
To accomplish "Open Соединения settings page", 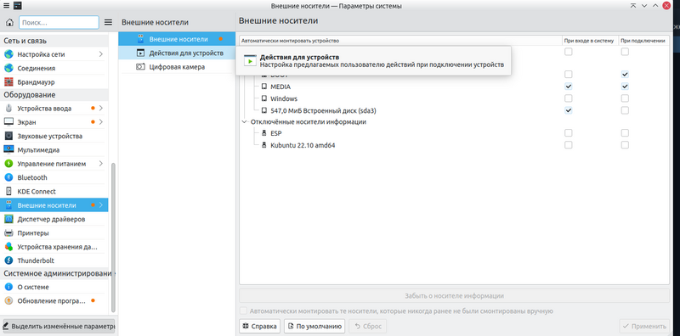I will pyautogui.click(x=54, y=69).
